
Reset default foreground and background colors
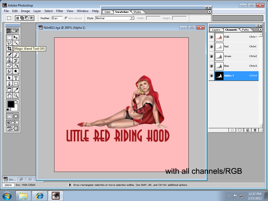(x=8, y=110)
